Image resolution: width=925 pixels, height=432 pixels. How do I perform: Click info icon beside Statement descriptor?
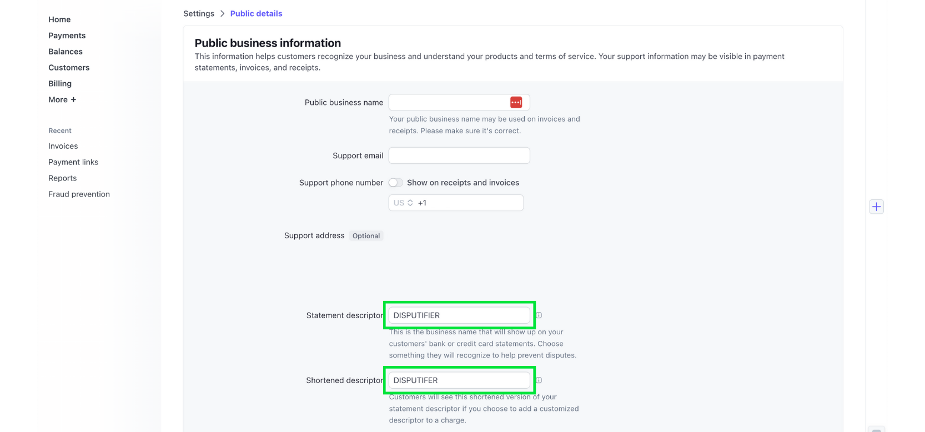(x=539, y=315)
